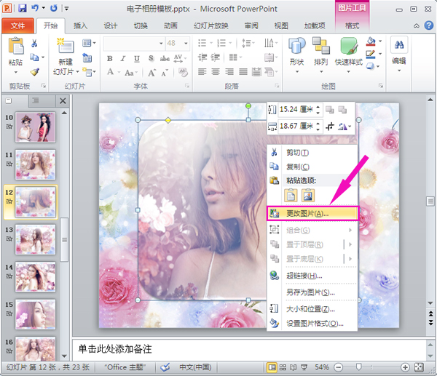437x376 pixels.
Task: Click the Paste clipboard icon
Action: (x=16, y=46)
